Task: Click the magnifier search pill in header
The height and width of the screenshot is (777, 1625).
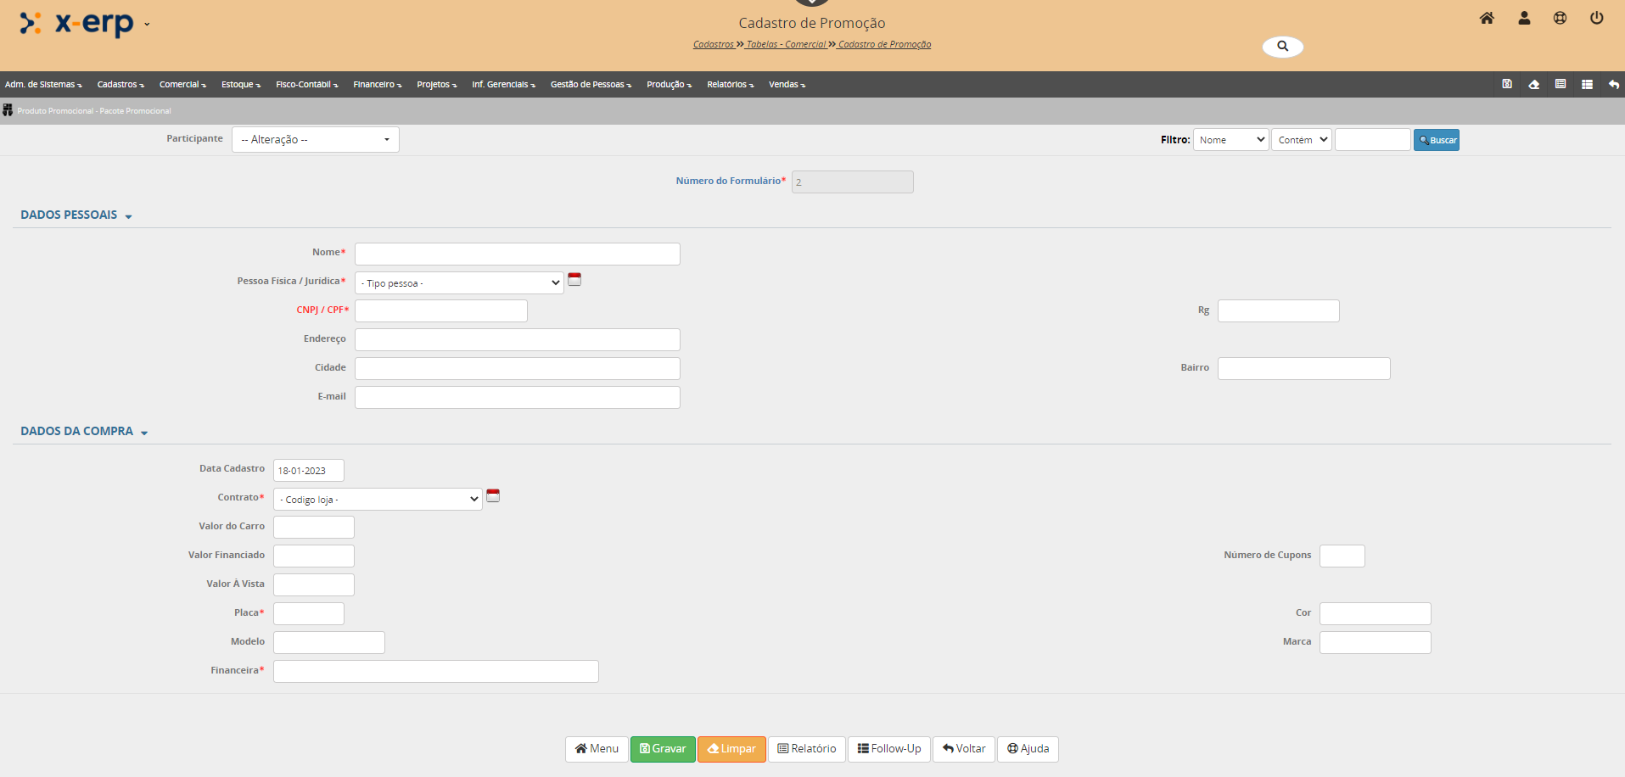Action: 1282,47
